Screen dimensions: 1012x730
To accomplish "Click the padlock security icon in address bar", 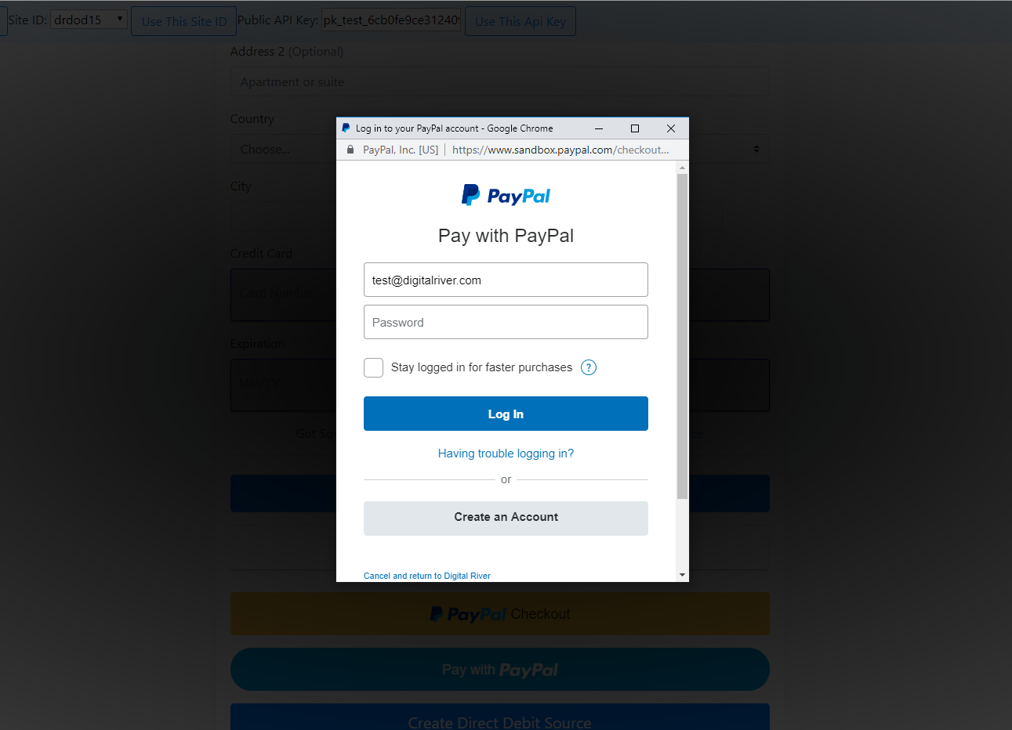I will click(x=350, y=150).
